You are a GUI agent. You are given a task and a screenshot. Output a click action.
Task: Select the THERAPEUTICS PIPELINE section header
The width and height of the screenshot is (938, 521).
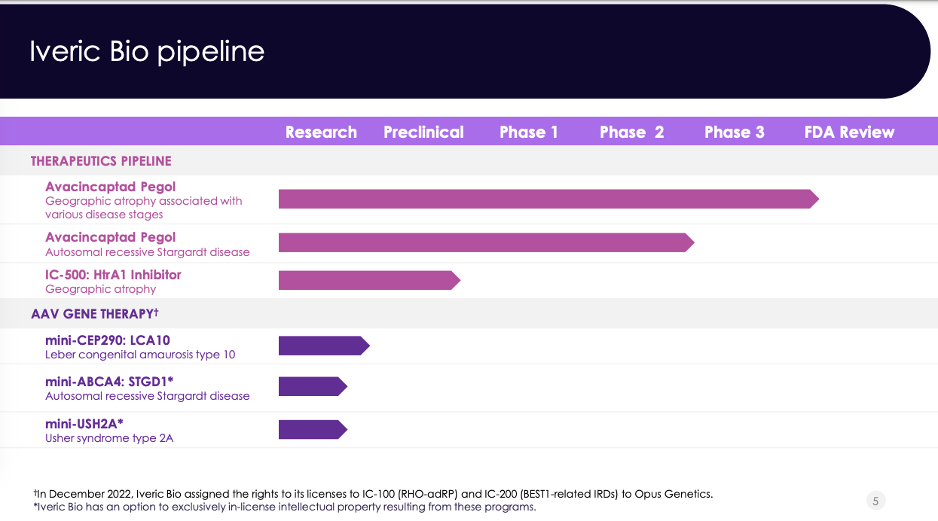pyautogui.click(x=100, y=160)
